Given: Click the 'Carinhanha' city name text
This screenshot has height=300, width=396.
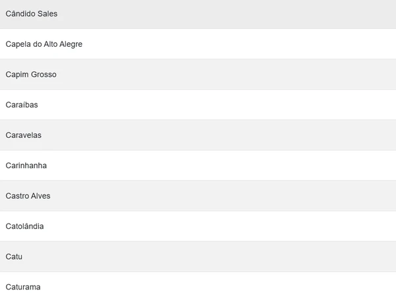Looking at the screenshot, I should coord(26,165).
